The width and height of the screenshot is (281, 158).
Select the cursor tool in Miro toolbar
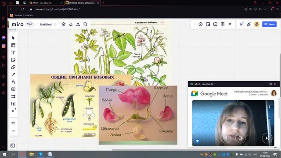13,38
